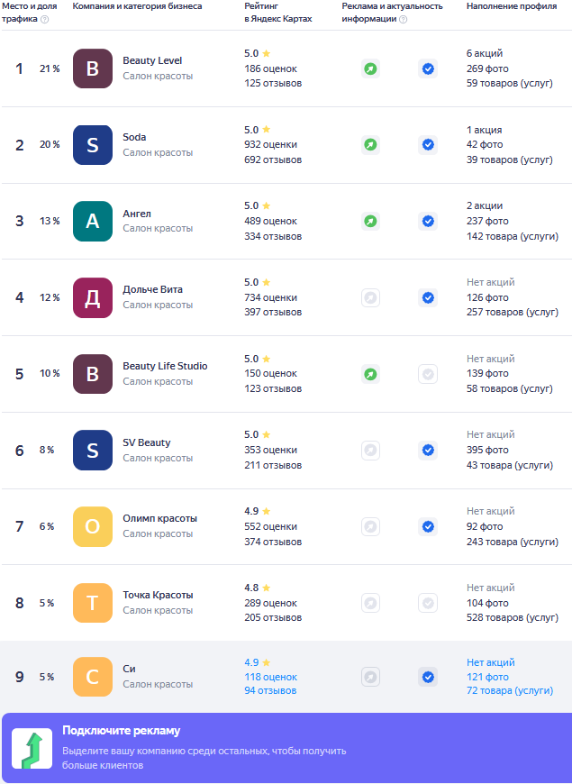The image size is (572, 784).
Task: Click help icon next to 'трафика' header
Action: 45,19
